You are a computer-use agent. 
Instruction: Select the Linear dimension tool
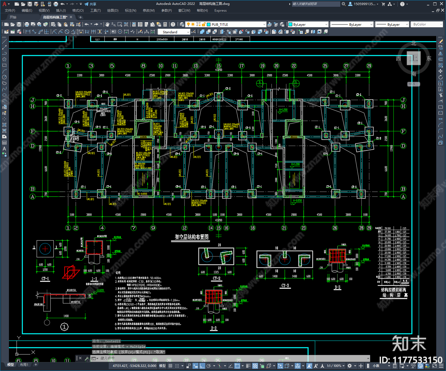tap(28, 32)
